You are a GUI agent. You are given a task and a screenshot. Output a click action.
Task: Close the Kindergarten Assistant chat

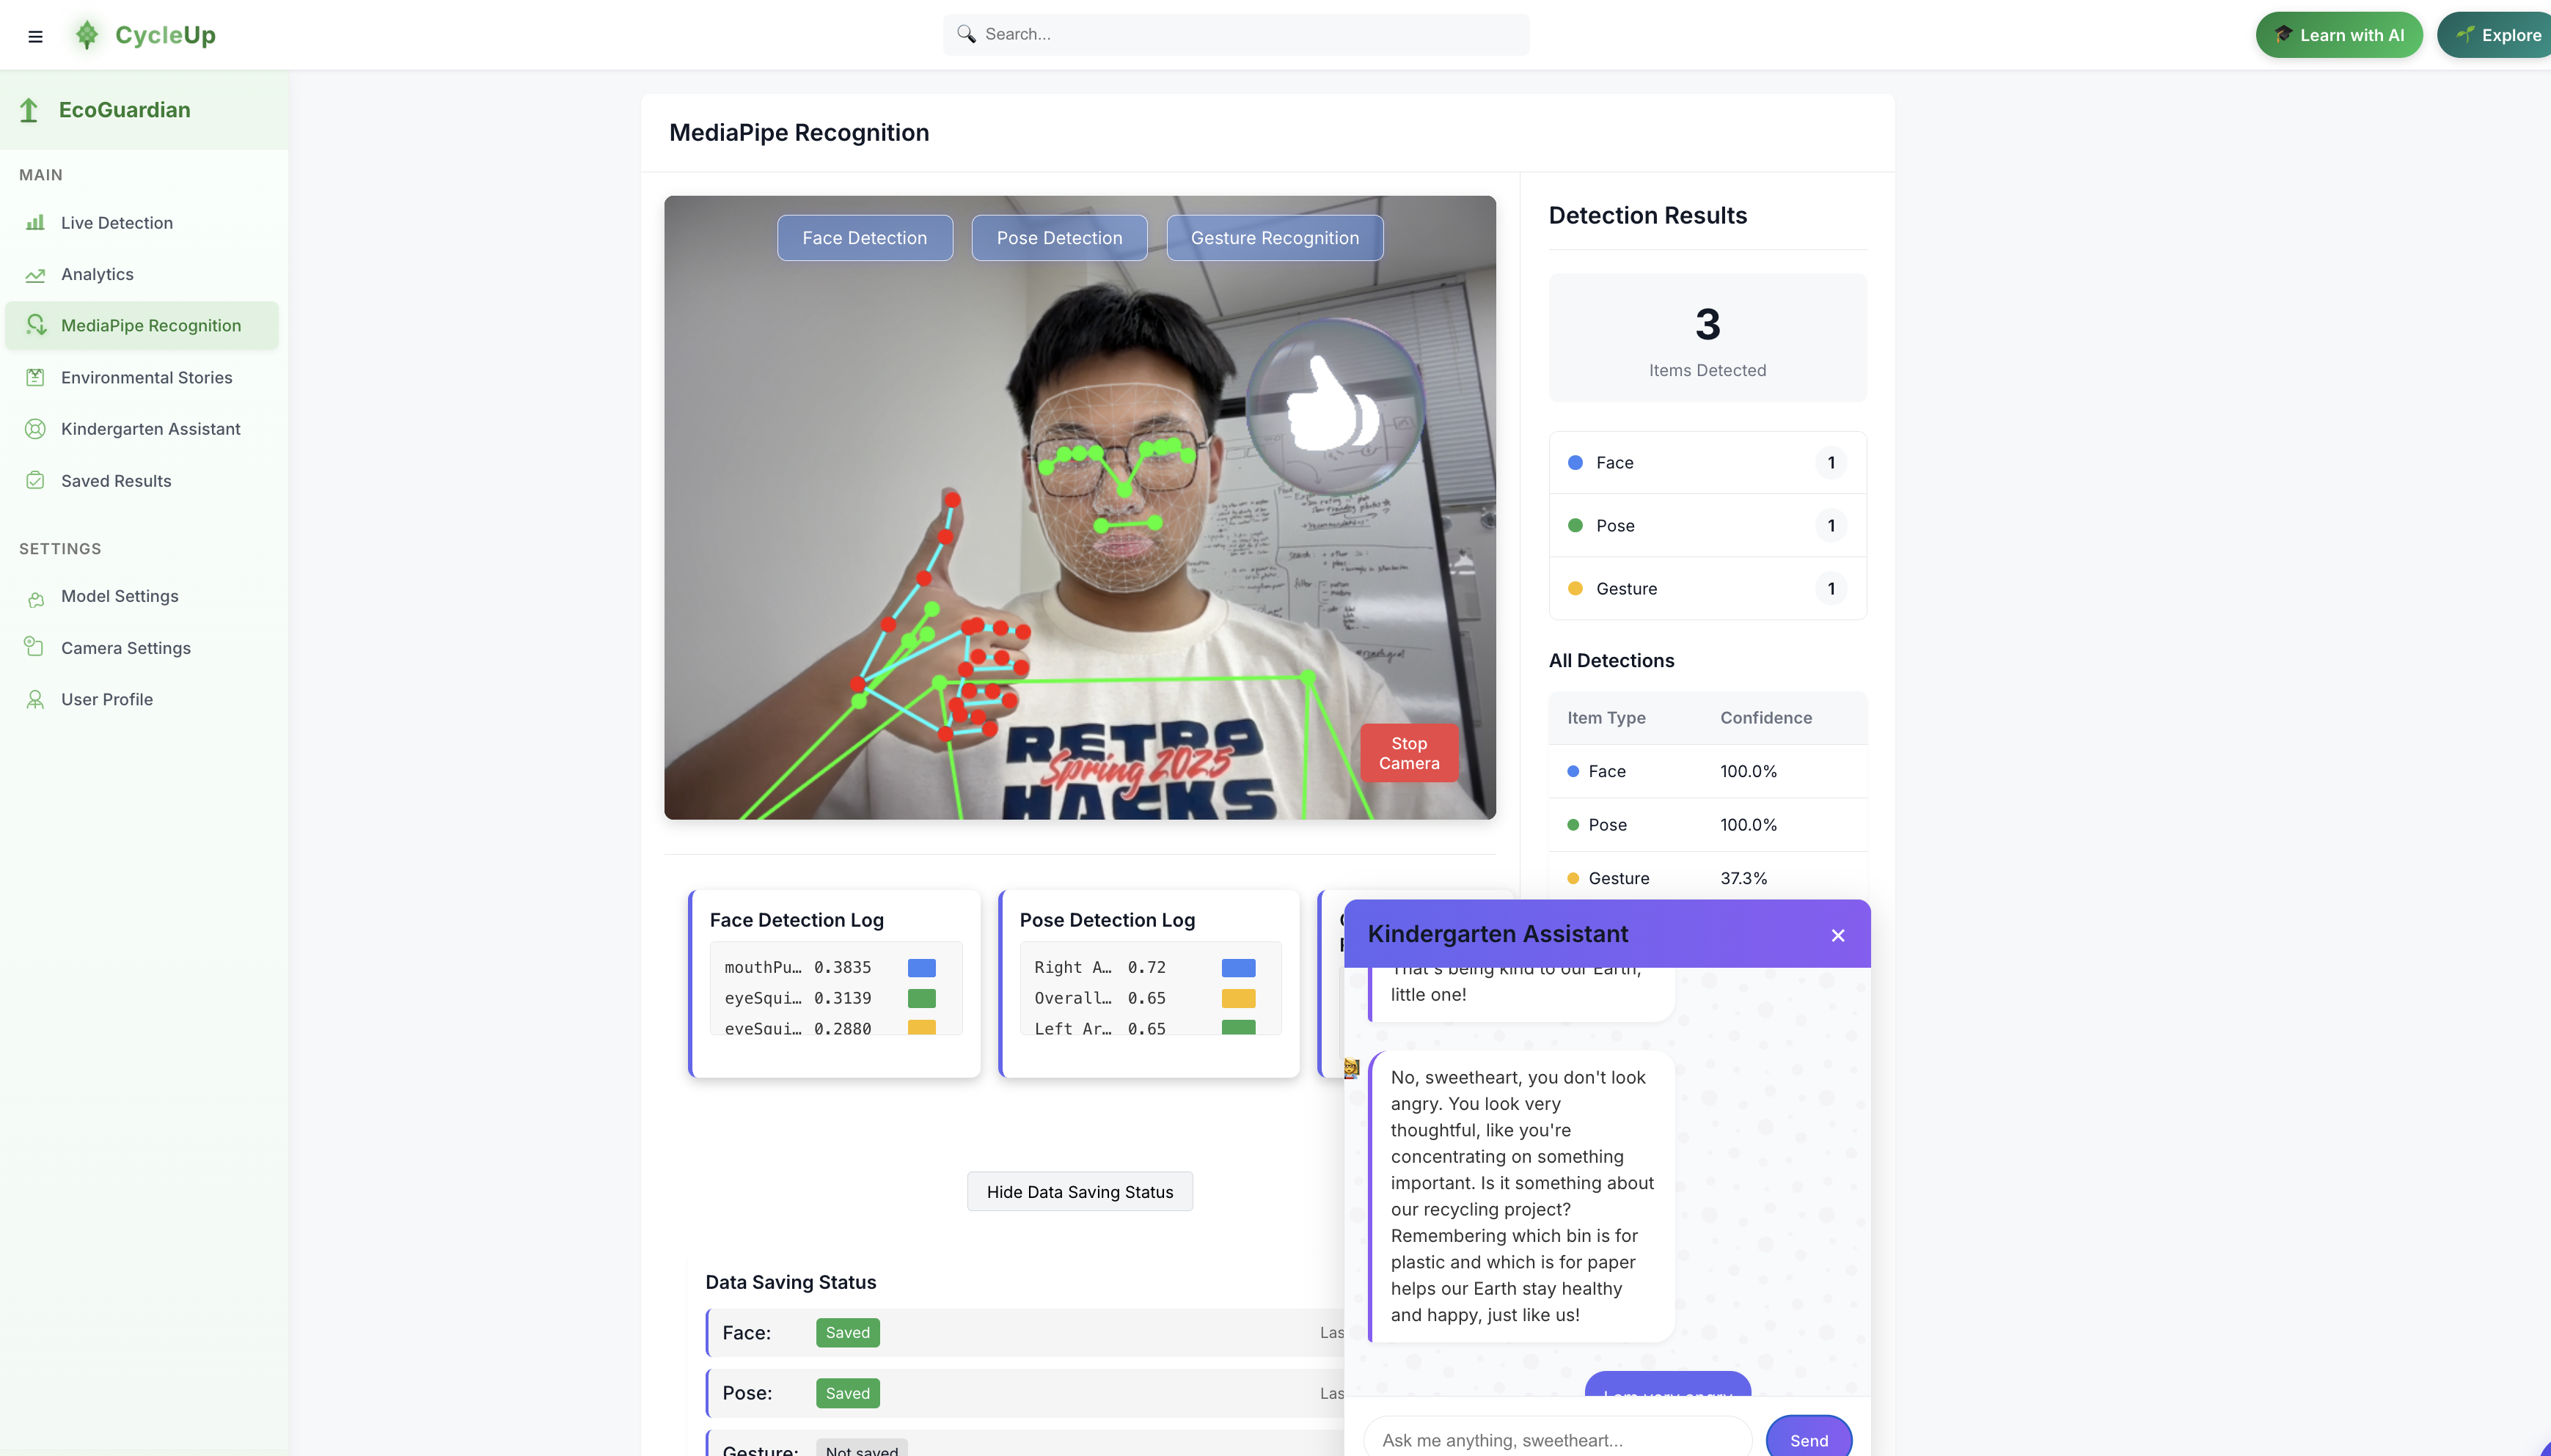click(1838, 935)
